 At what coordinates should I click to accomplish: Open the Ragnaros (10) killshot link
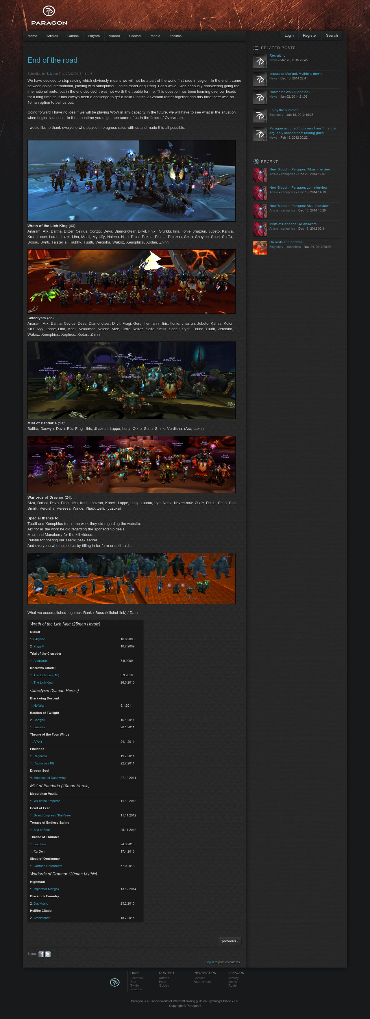pyautogui.click(x=44, y=764)
